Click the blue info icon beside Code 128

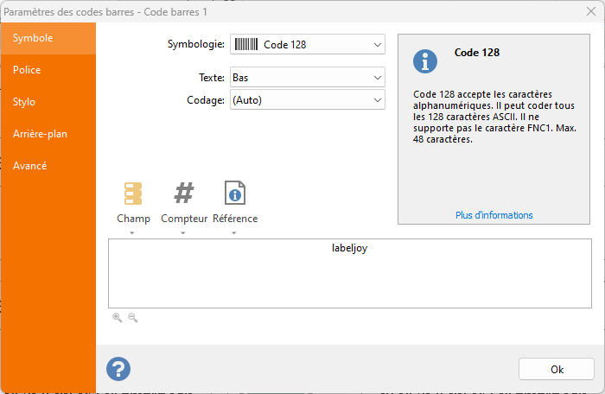(x=425, y=61)
